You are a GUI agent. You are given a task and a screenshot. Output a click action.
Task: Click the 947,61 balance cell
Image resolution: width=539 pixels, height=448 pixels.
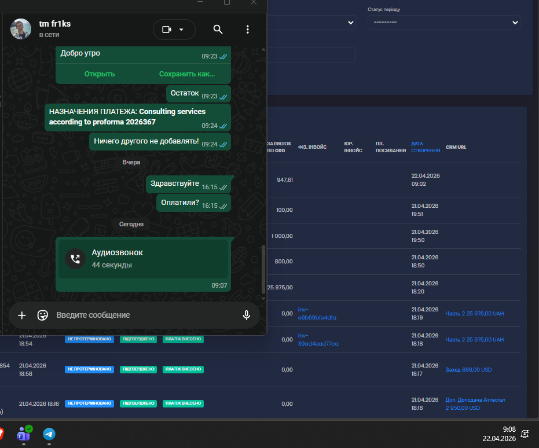tap(285, 180)
